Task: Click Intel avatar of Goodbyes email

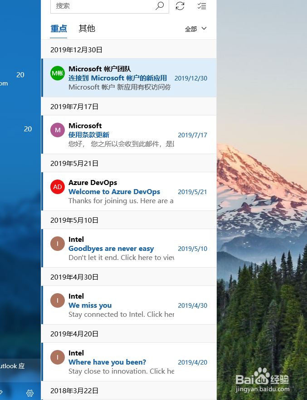Action: point(58,244)
